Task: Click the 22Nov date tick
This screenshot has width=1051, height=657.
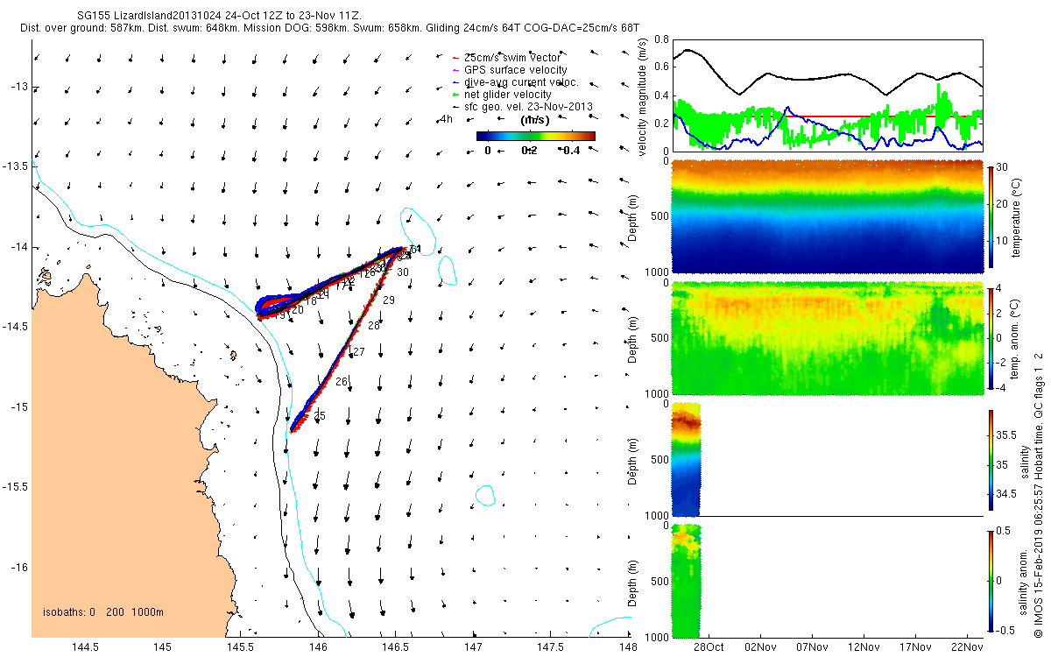Action: pyautogui.click(x=967, y=646)
